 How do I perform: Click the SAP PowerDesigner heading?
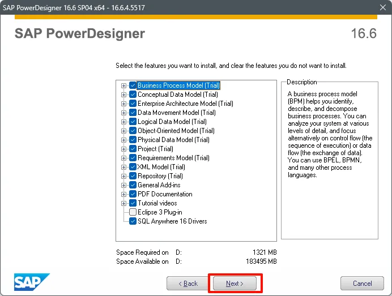(80, 34)
